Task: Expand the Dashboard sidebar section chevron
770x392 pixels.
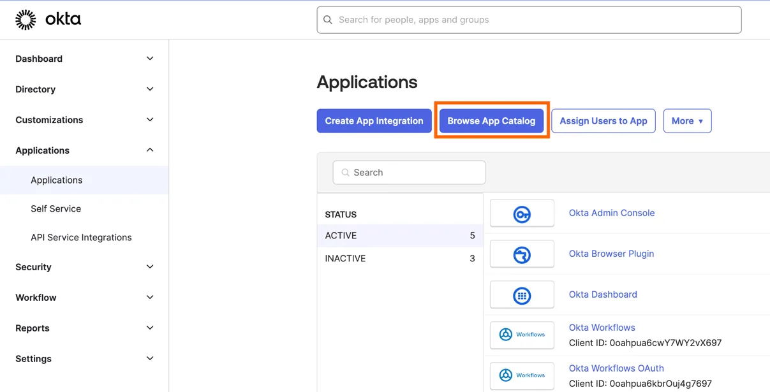Action: click(150, 59)
